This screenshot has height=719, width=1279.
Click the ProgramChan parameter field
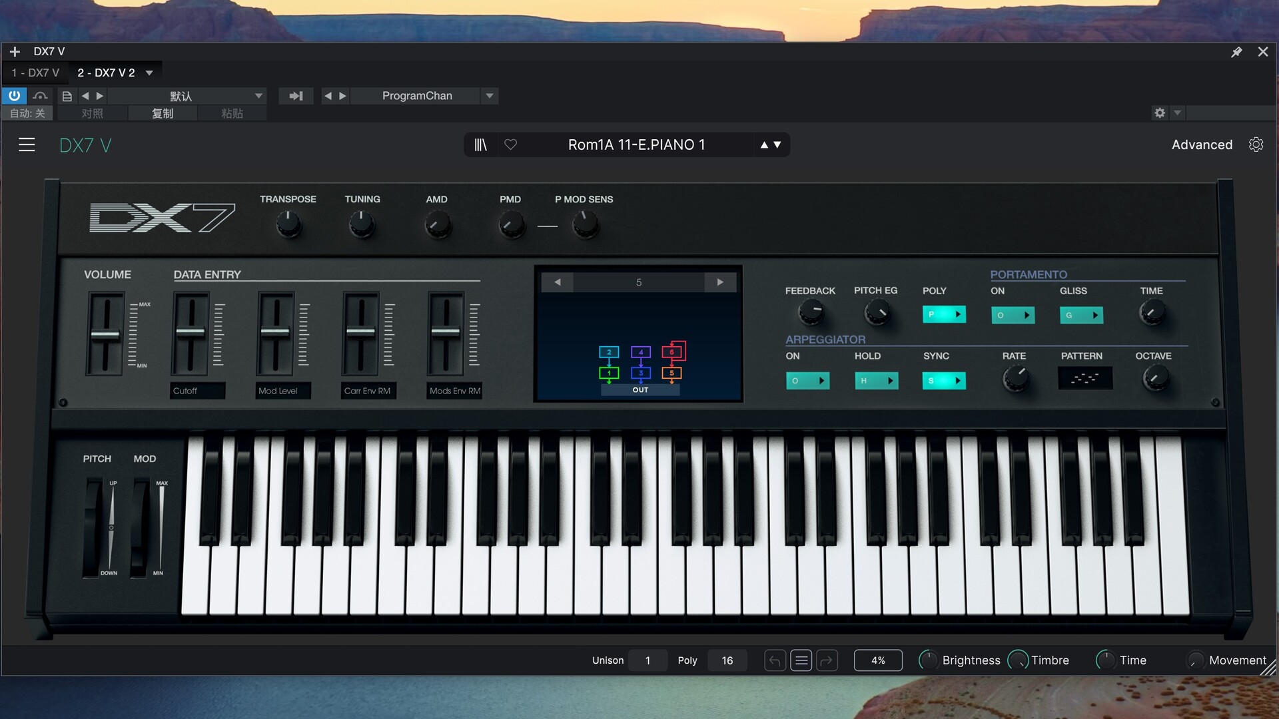click(417, 96)
